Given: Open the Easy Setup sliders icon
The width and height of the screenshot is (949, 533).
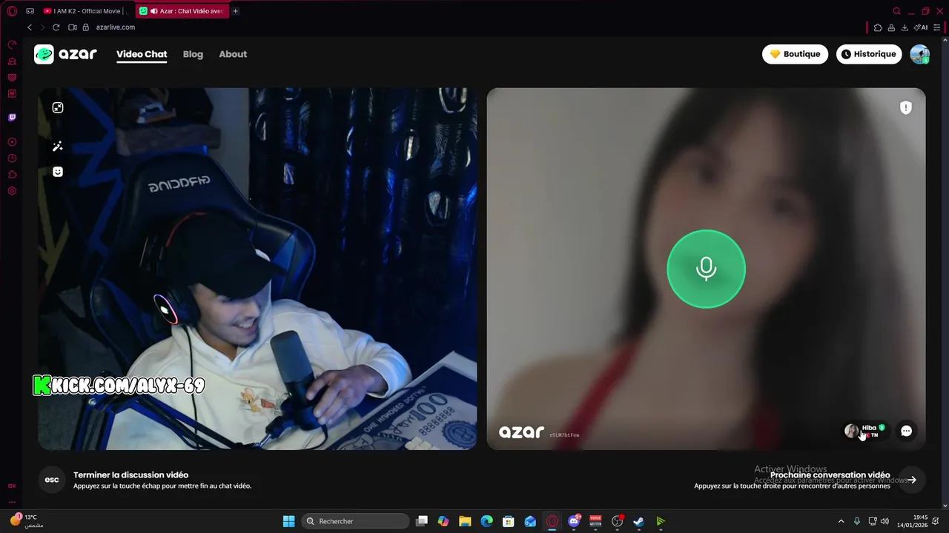Looking at the screenshot, I should click(x=937, y=27).
